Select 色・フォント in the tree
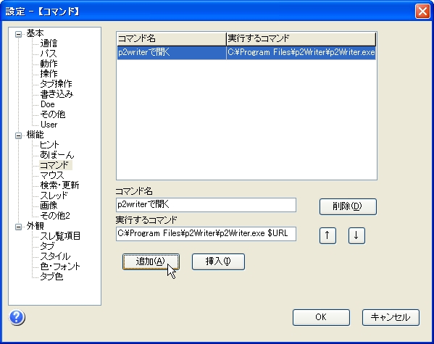 [x=60, y=267]
